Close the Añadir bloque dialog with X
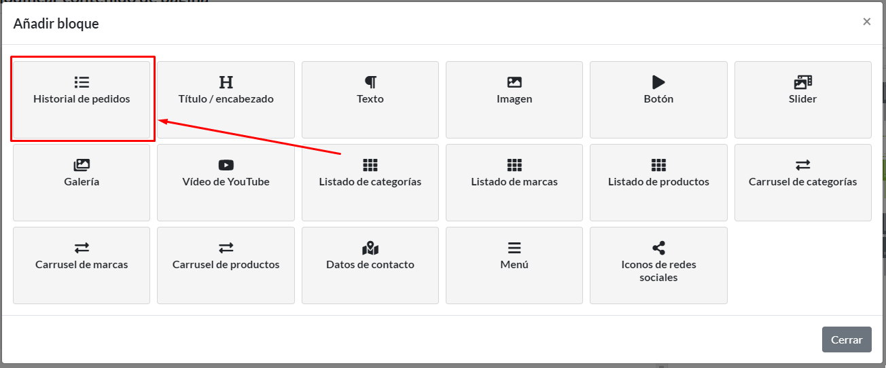This screenshot has width=886, height=368. coord(866,22)
